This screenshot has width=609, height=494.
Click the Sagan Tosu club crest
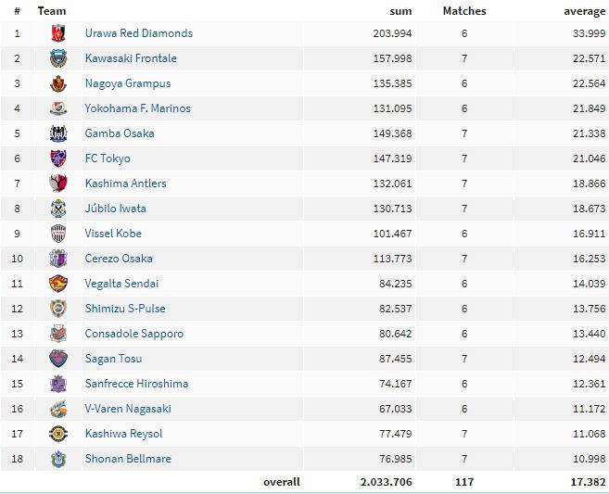tap(58, 359)
